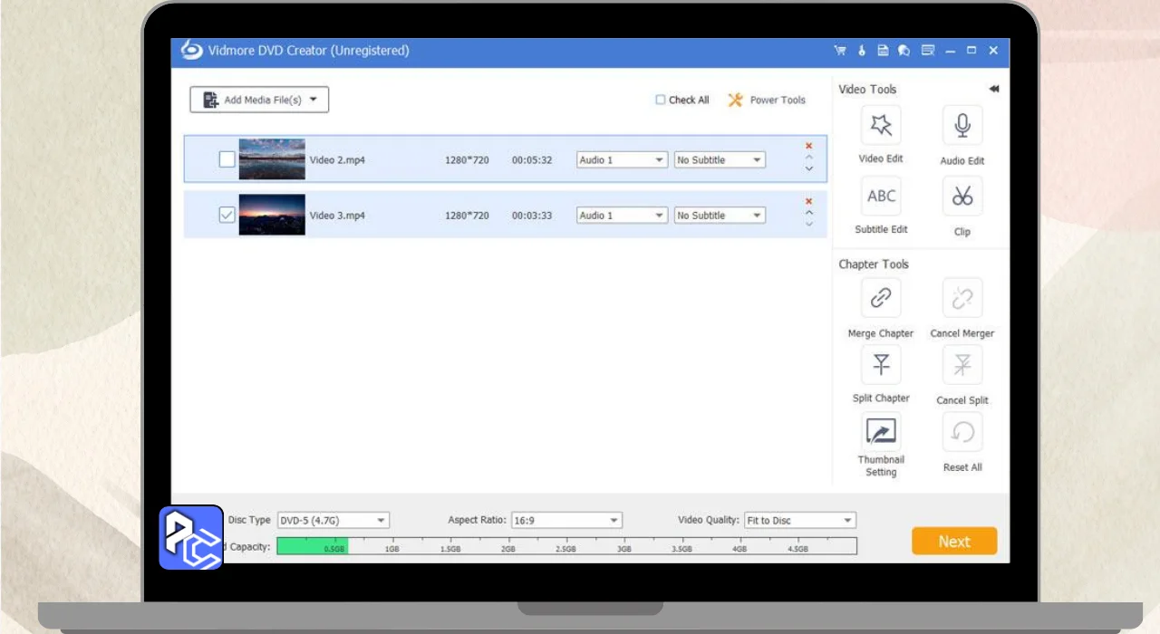The image size is (1160, 634).
Task: Open No Subtitle dropdown for Video 3.mp4
Action: click(720, 216)
